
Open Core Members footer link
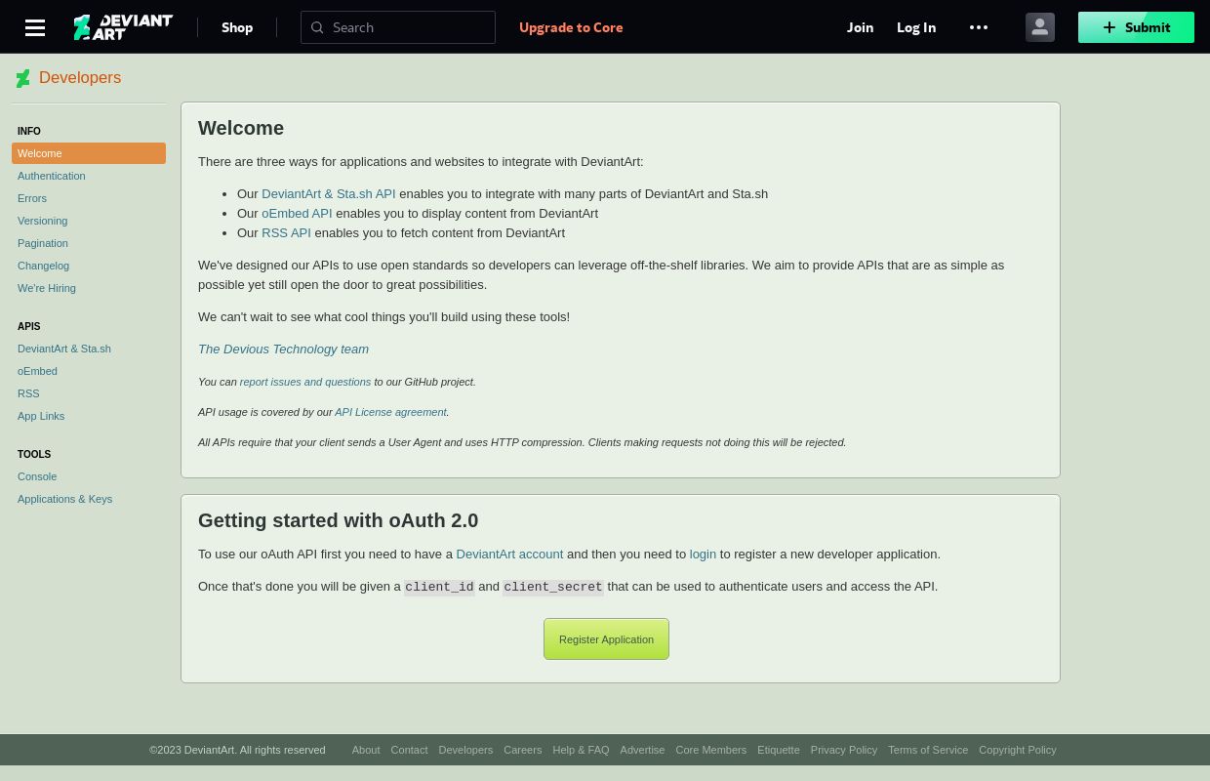710,750
